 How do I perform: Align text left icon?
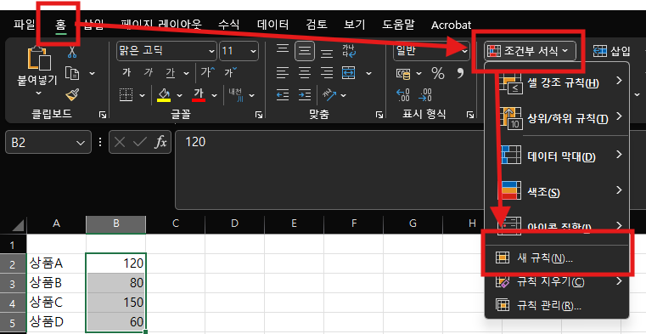coord(282,73)
